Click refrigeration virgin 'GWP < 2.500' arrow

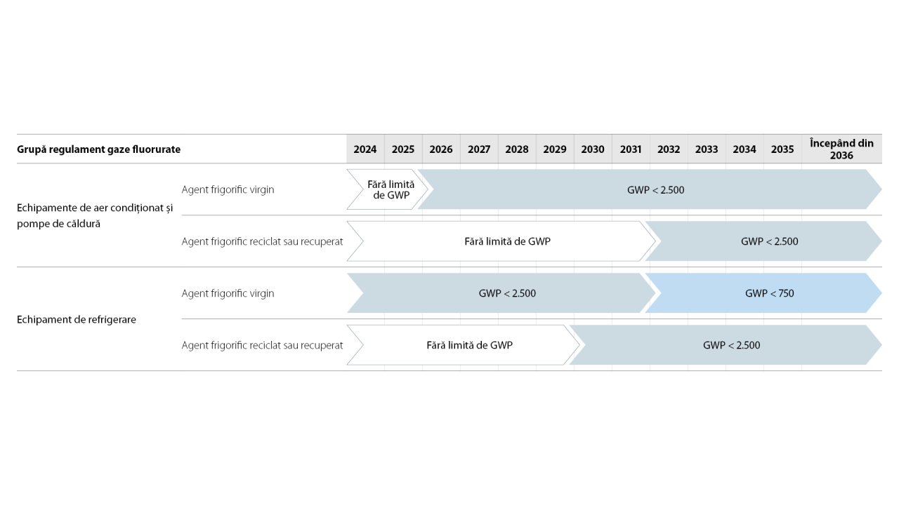tap(501, 293)
